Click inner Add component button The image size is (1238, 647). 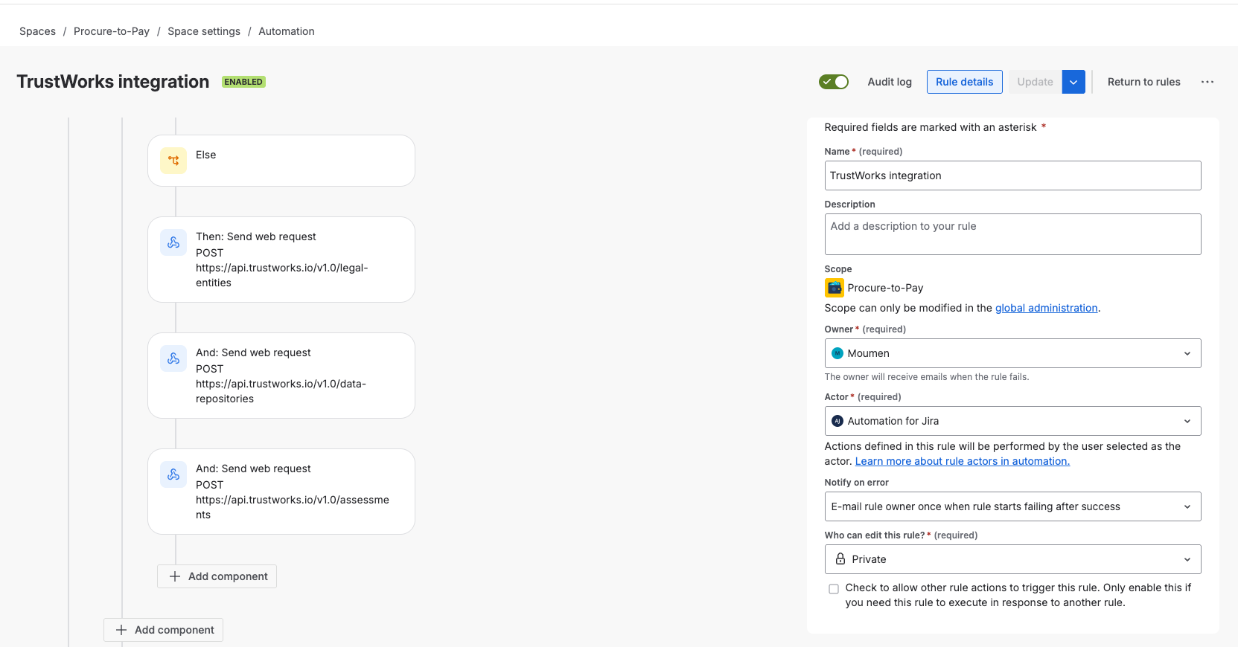pyautogui.click(x=217, y=576)
